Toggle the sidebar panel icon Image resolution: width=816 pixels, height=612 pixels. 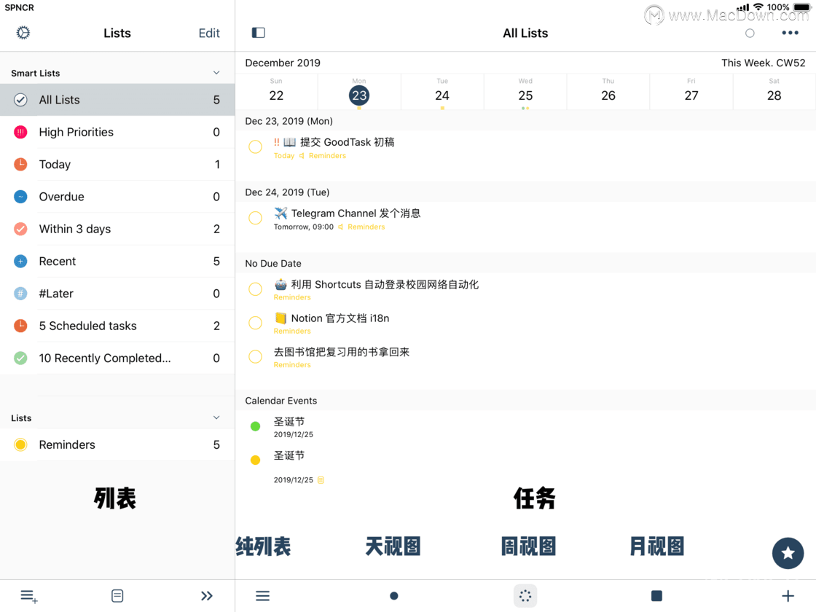(258, 33)
